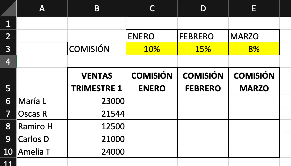The image size is (291, 166).
Task: Select row 6 header
Action: tap(8, 101)
